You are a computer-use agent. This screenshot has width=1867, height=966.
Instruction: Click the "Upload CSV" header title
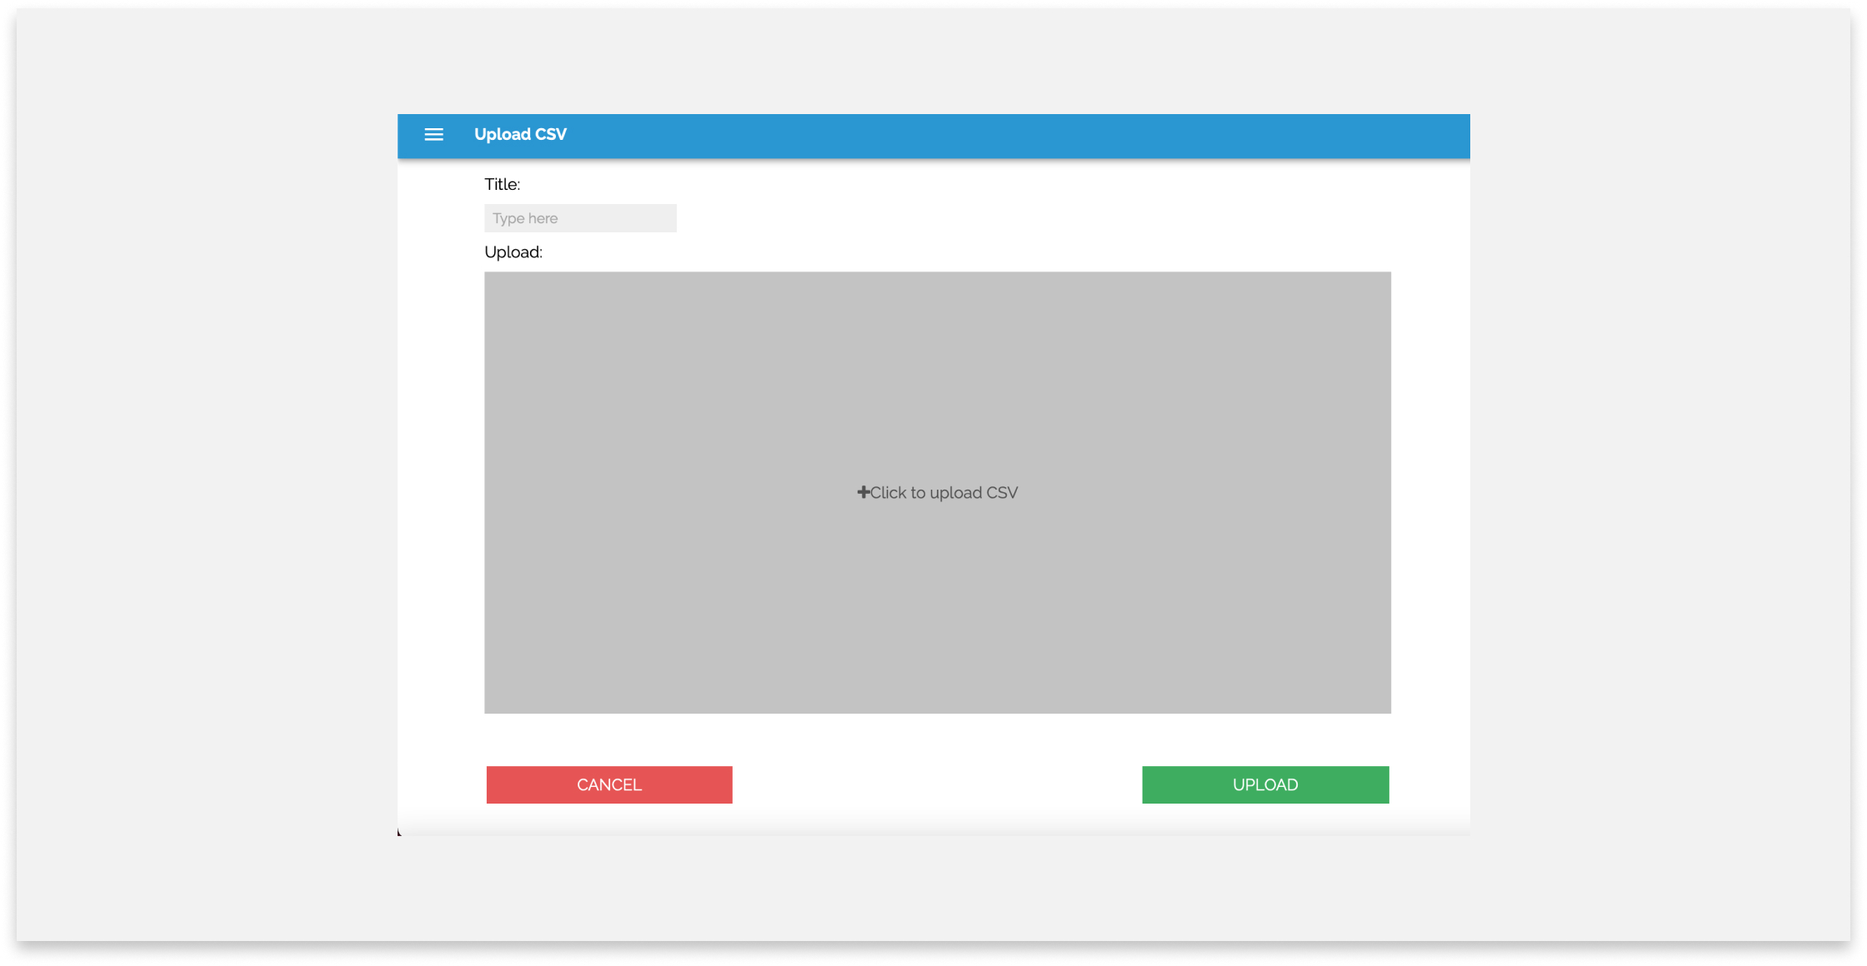520,134
